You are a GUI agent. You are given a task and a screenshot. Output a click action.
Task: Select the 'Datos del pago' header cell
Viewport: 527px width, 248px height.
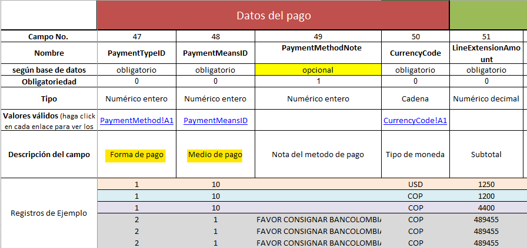point(273,16)
